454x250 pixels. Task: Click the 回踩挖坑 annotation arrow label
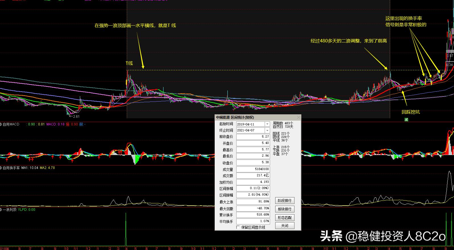pos(411,112)
